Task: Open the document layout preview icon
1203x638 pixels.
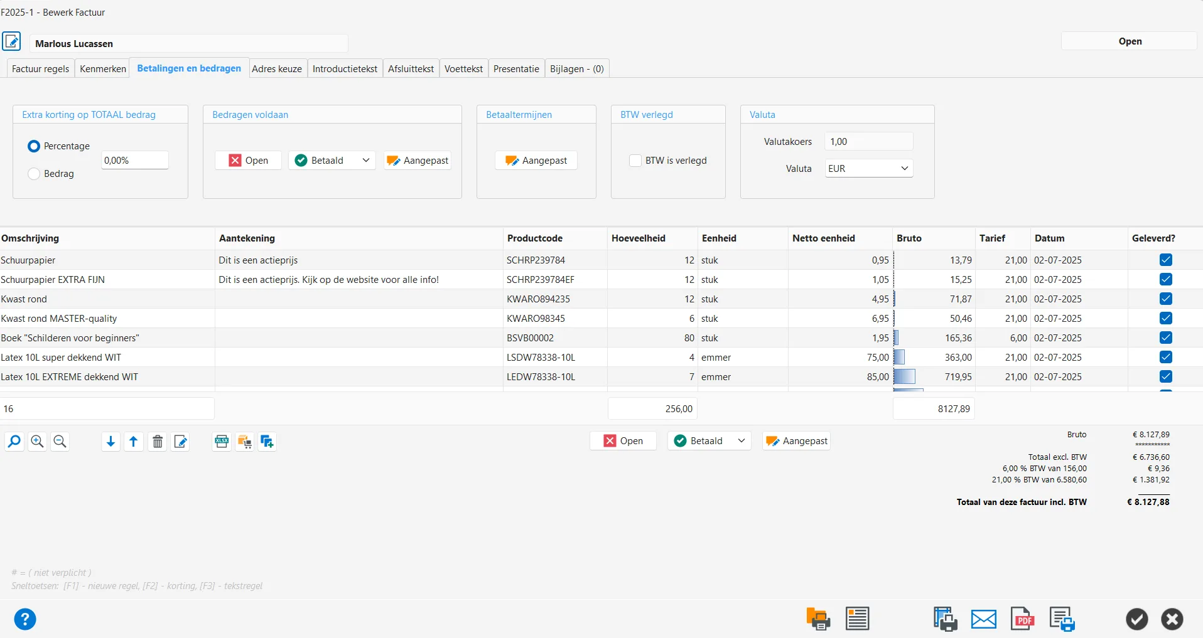Action: pos(857,619)
